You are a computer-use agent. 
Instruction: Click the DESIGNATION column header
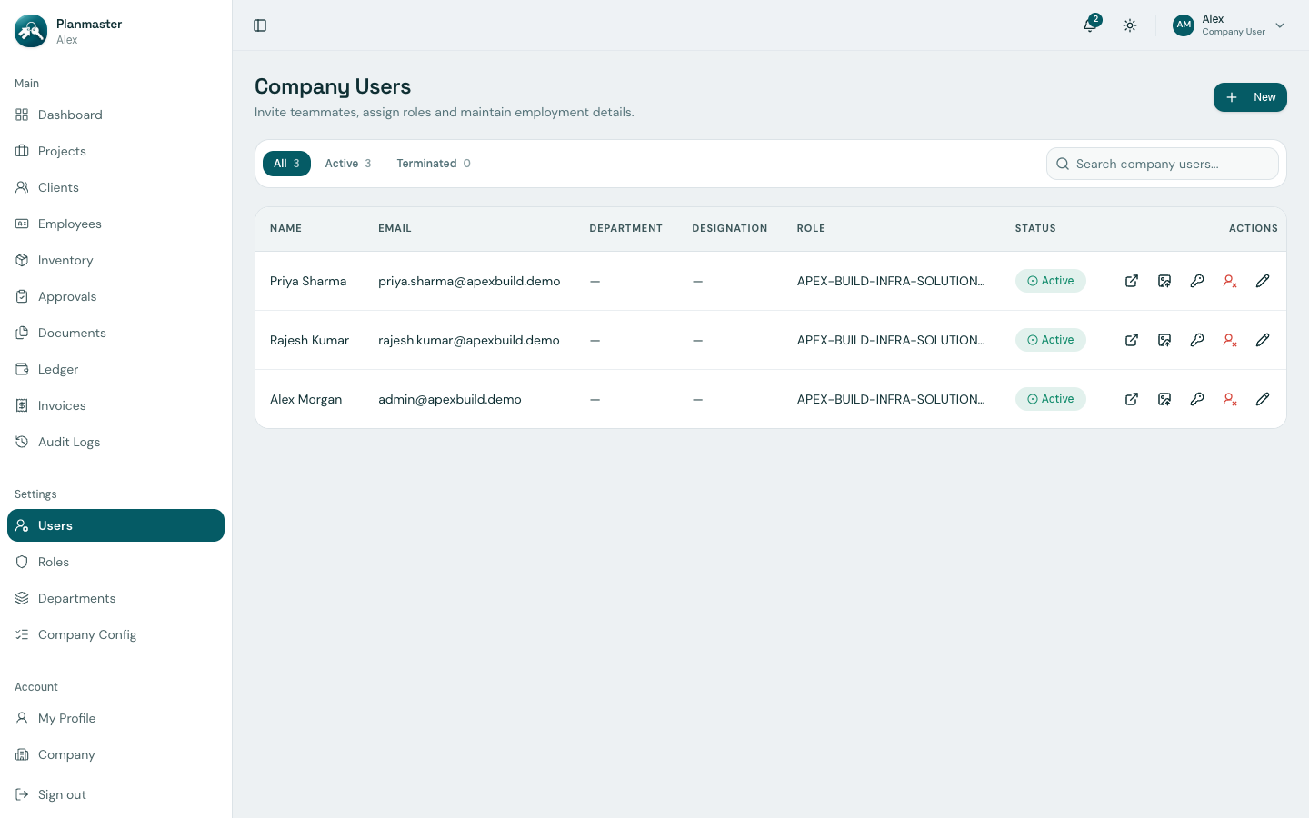pyautogui.click(x=730, y=228)
